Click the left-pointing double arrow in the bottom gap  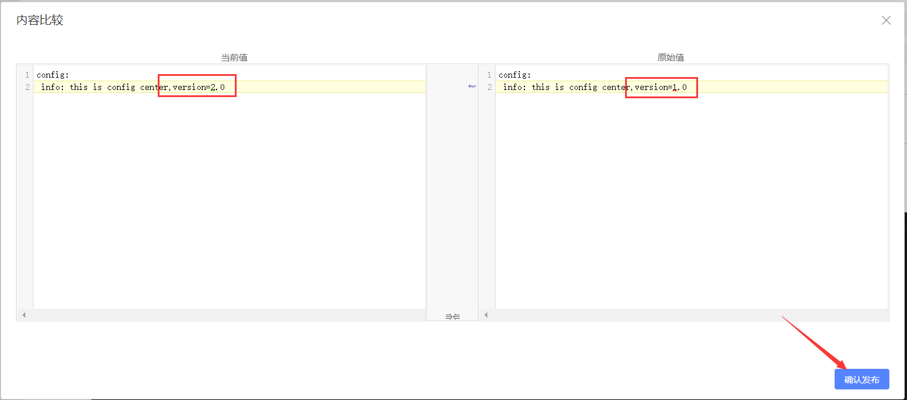[x=456, y=316]
